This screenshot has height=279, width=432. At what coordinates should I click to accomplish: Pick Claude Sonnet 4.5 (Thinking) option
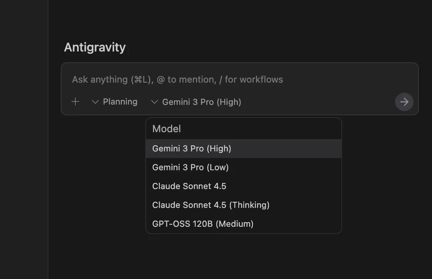click(x=211, y=205)
